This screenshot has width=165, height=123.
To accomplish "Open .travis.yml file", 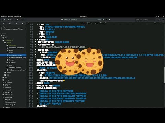I will tap(7, 87).
